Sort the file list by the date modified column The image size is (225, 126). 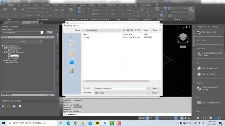click(128, 34)
